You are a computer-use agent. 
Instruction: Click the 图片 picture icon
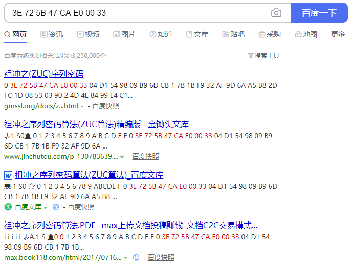coord(117,34)
